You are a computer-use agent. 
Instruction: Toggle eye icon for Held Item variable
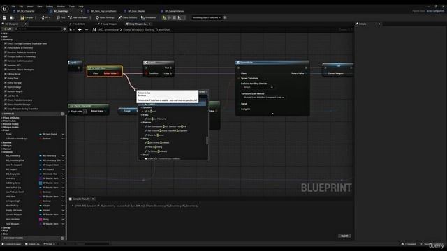click(x=63, y=197)
